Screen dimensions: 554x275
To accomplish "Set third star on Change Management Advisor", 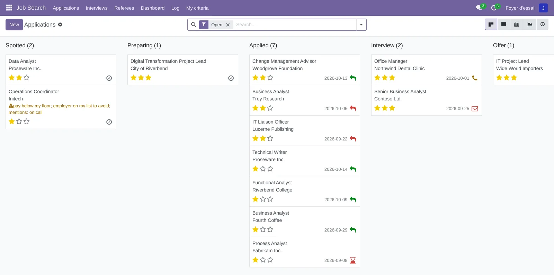I will [270, 78].
